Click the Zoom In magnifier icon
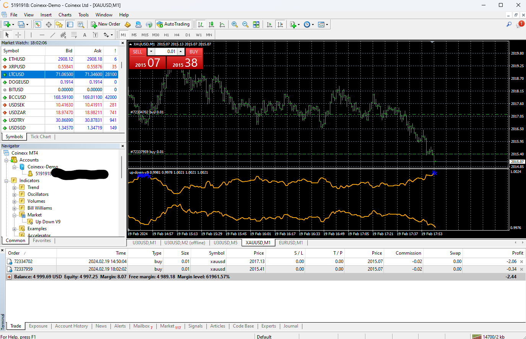Image resolution: width=526 pixels, height=339 pixels. pos(235,24)
